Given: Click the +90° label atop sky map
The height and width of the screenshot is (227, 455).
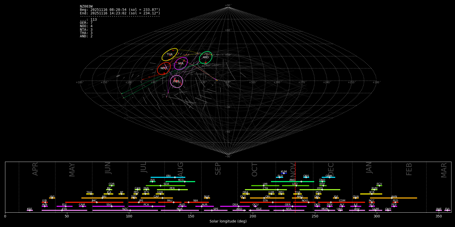Looking at the screenshot, I should point(228,6).
